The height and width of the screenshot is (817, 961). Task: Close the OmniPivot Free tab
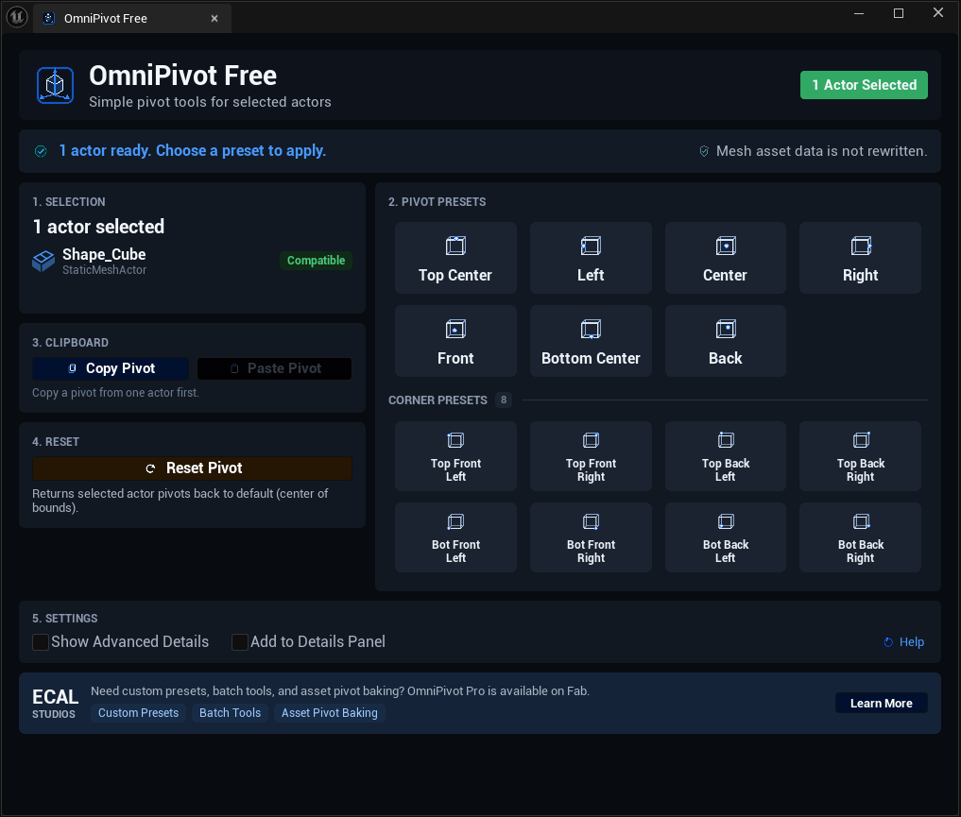pos(215,18)
